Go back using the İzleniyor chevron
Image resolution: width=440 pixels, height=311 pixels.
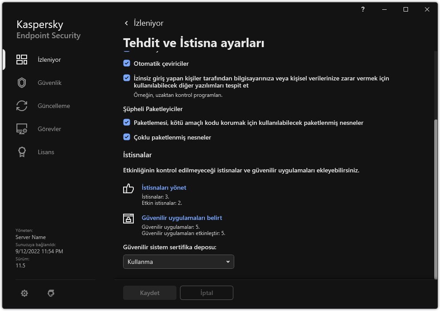[x=126, y=23]
